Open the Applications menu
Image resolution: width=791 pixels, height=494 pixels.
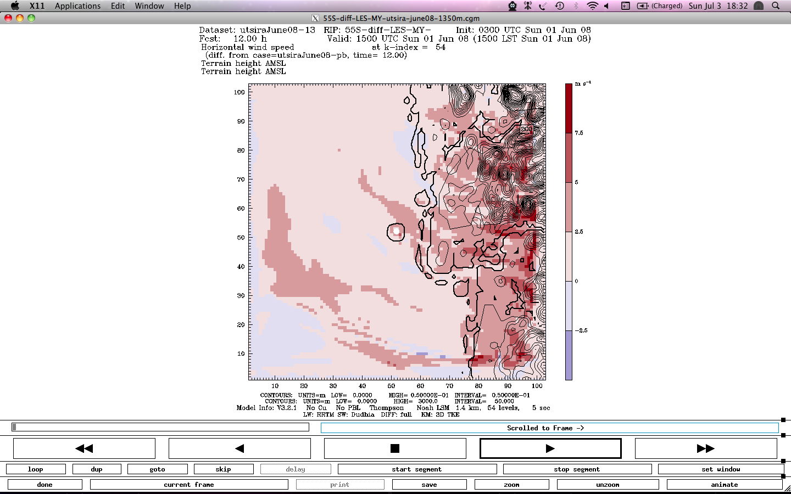(77, 5)
